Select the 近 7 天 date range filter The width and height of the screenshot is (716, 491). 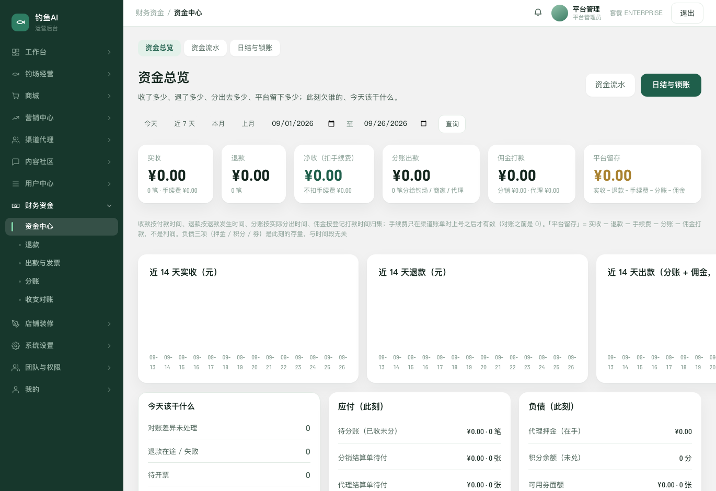184,124
